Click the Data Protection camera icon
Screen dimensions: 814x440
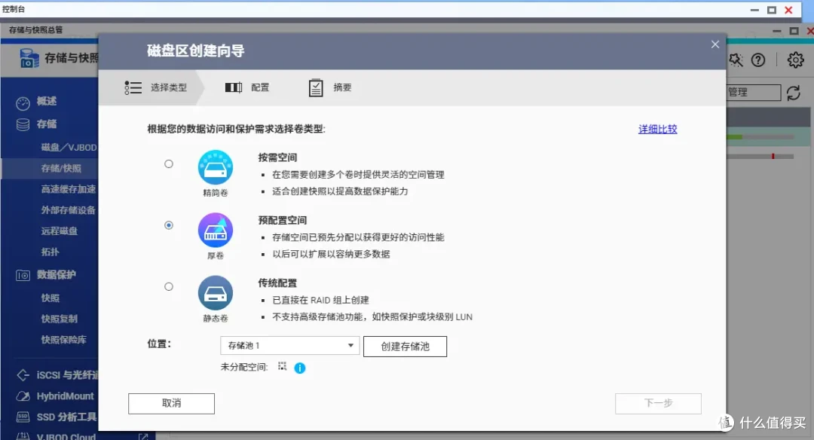coord(23,276)
